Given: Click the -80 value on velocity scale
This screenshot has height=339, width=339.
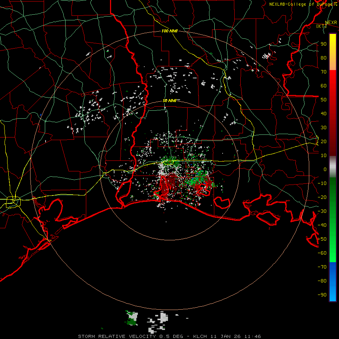Looking at the screenshot, I should pyautogui.click(x=322, y=281).
